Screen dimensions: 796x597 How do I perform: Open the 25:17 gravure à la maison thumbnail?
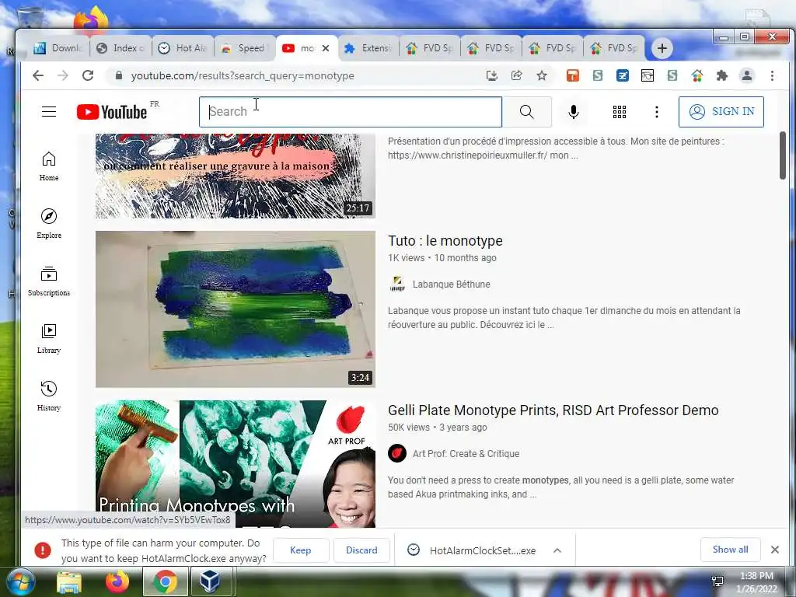[x=236, y=176]
